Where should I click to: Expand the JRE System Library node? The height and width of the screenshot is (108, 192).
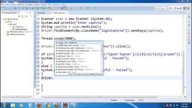click(6, 32)
